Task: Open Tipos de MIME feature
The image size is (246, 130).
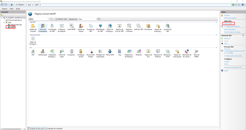Action: (196, 53)
